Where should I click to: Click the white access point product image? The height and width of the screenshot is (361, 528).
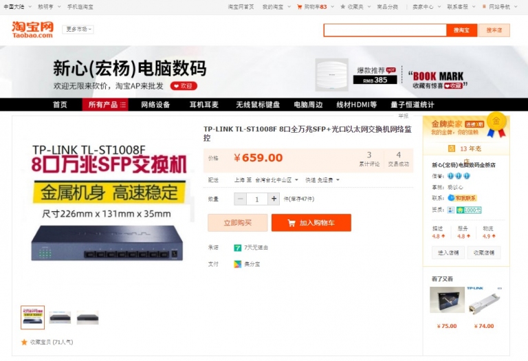tap(331, 75)
